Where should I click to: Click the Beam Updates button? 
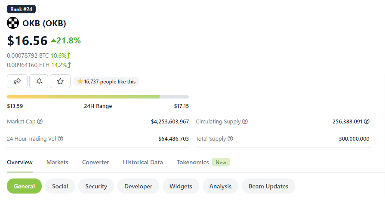[x=268, y=186]
